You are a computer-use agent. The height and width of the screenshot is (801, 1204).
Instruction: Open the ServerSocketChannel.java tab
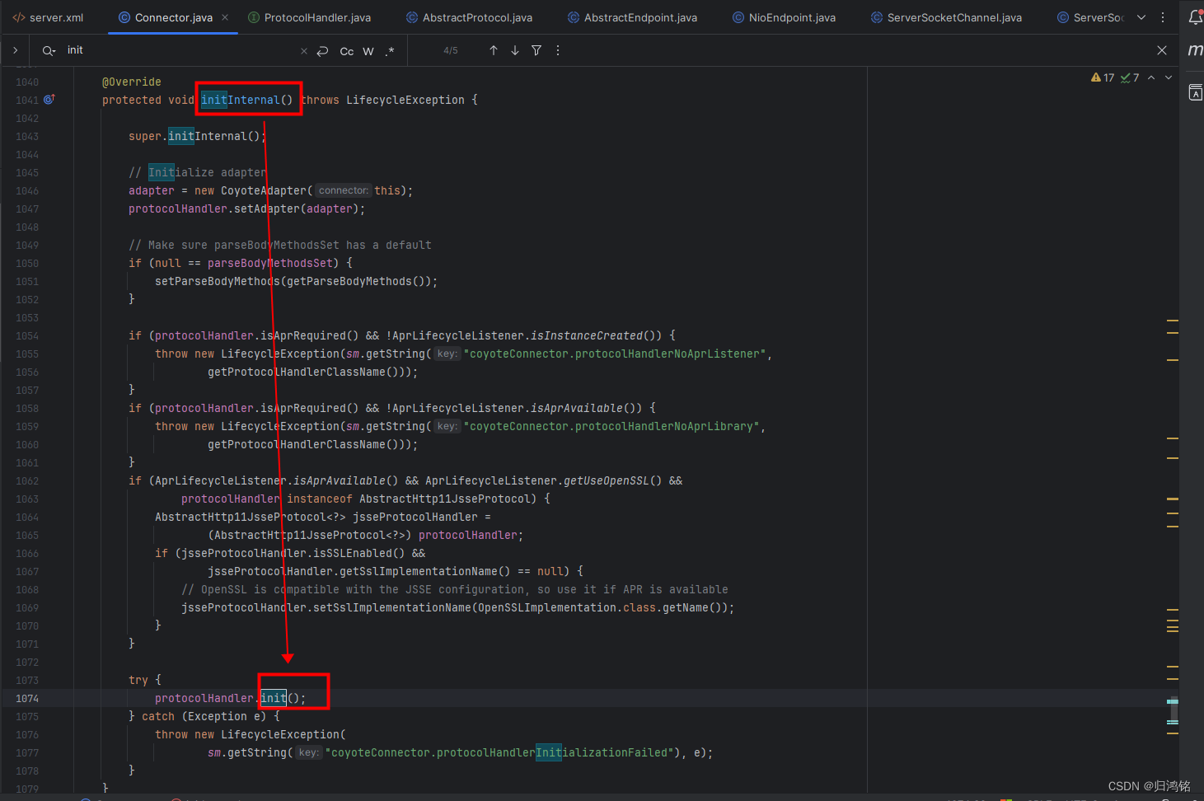click(x=946, y=17)
